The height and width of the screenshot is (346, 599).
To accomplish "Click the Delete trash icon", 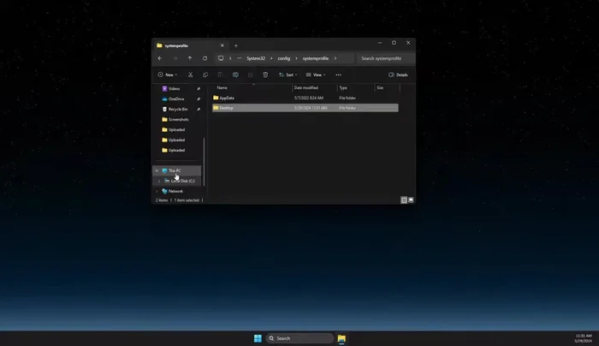I will tap(265, 75).
